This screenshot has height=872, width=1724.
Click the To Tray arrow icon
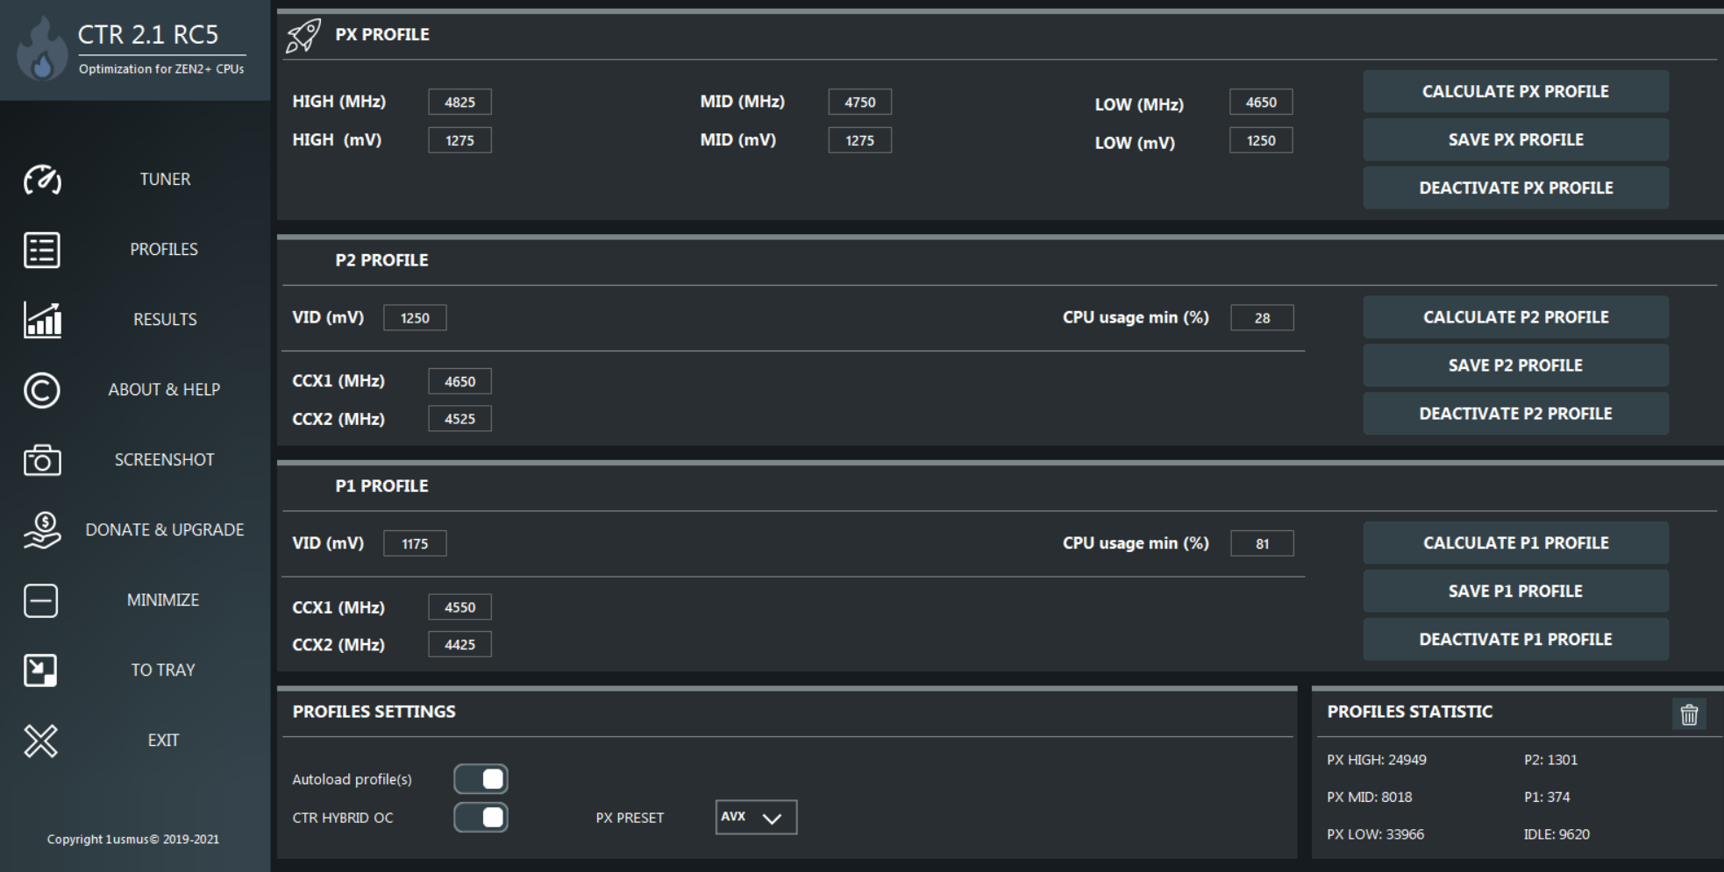(x=40, y=670)
